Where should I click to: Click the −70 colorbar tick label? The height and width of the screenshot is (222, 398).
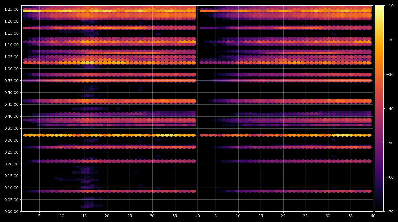tap(390, 211)
